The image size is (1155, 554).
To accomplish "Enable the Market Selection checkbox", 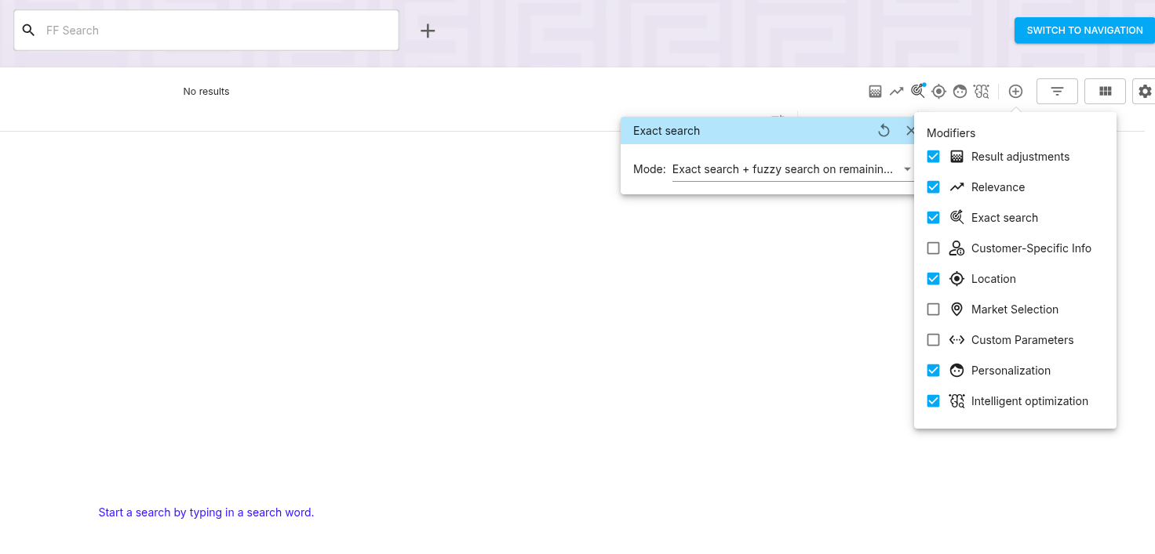I will (933, 310).
